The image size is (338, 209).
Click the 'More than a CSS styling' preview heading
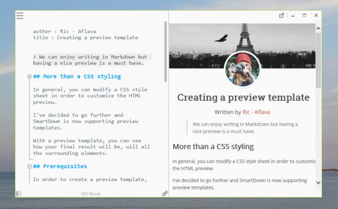pos(213,146)
